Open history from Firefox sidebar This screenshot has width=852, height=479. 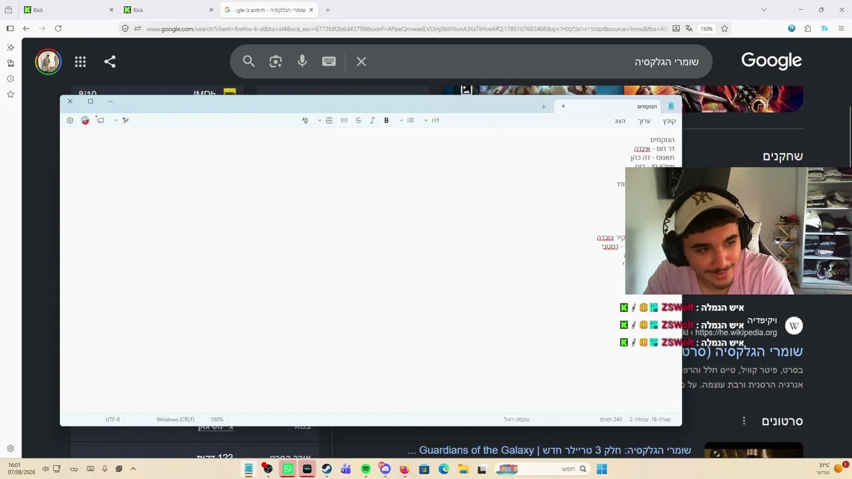10,79
